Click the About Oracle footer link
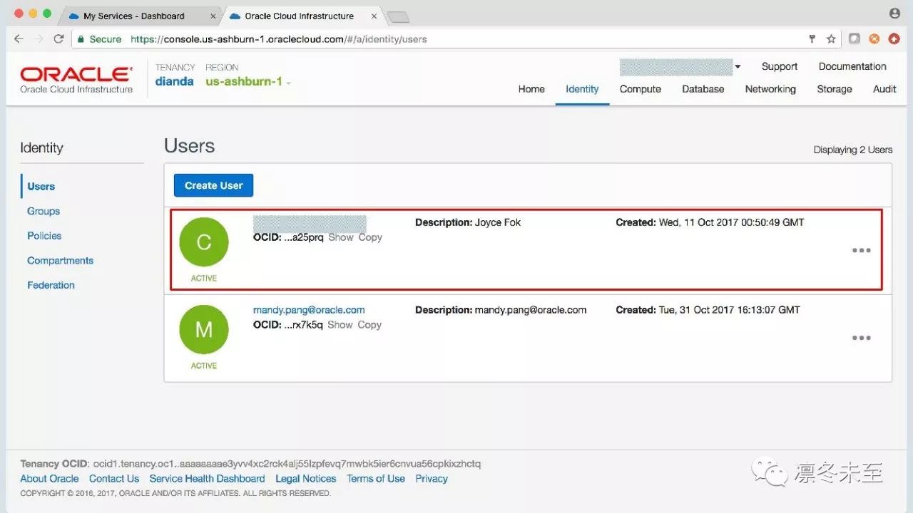Screen dimensions: 913x513 (x=49, y=479)
